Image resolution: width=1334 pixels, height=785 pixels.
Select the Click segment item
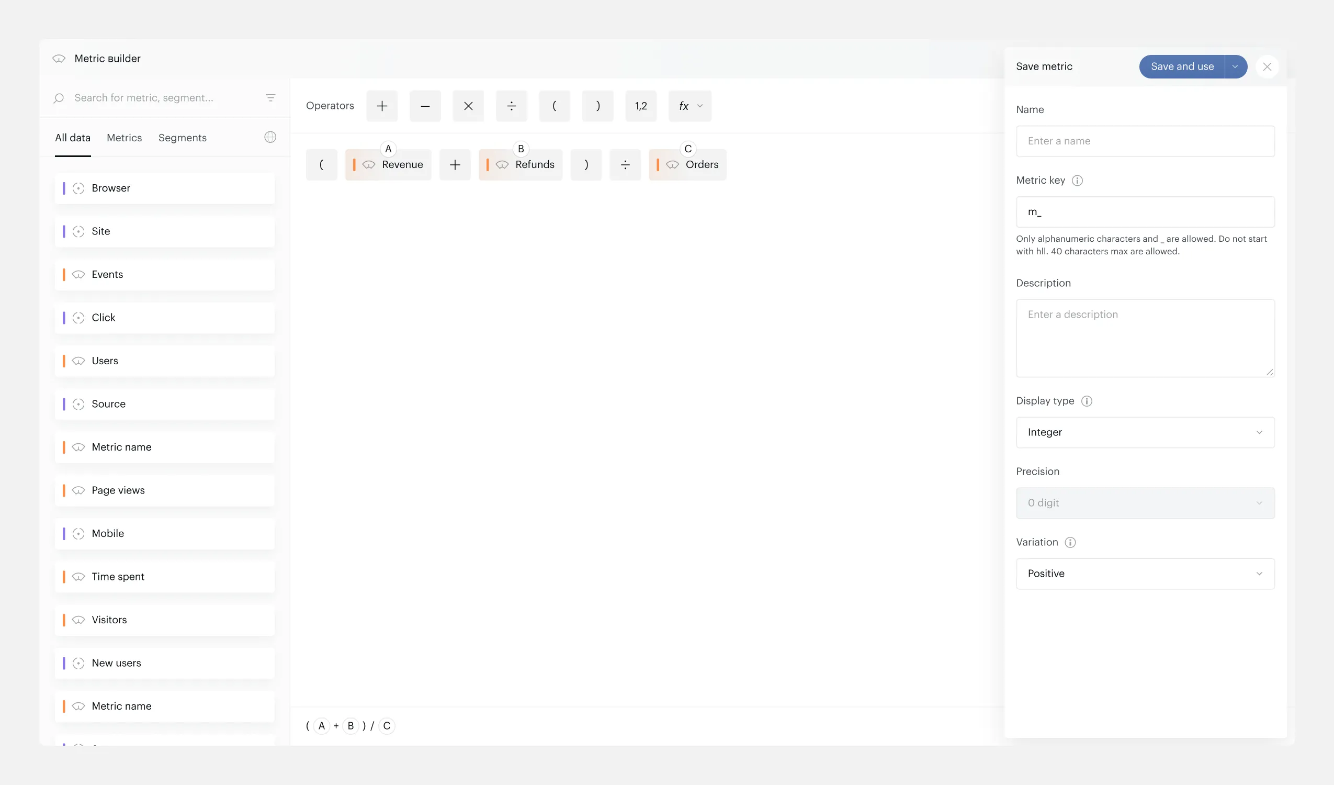click(165, 318)
